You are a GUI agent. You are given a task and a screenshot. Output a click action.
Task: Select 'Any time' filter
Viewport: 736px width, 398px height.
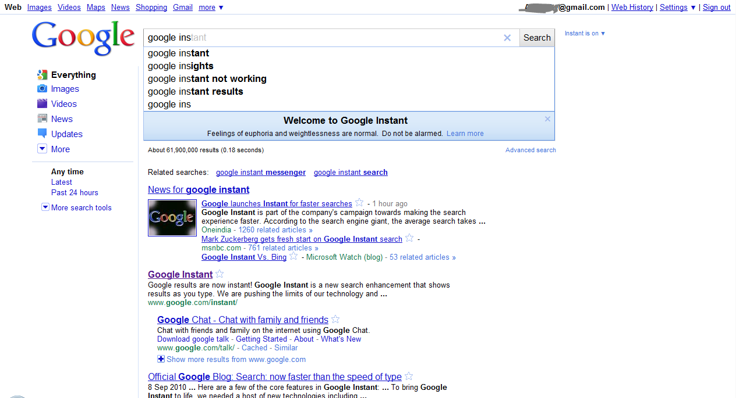coord(68,171)
